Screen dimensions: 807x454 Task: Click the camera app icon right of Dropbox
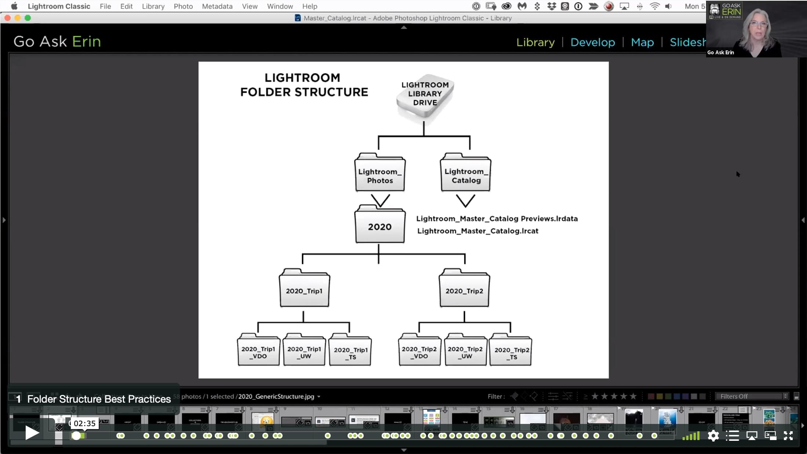(565, 6)
